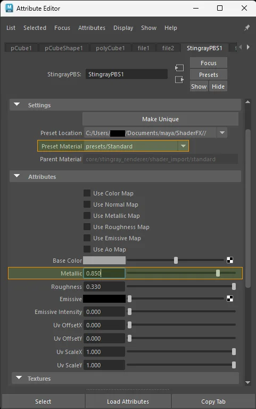
Task: Click the output connection arrow icon
Action: click(179, 80)
